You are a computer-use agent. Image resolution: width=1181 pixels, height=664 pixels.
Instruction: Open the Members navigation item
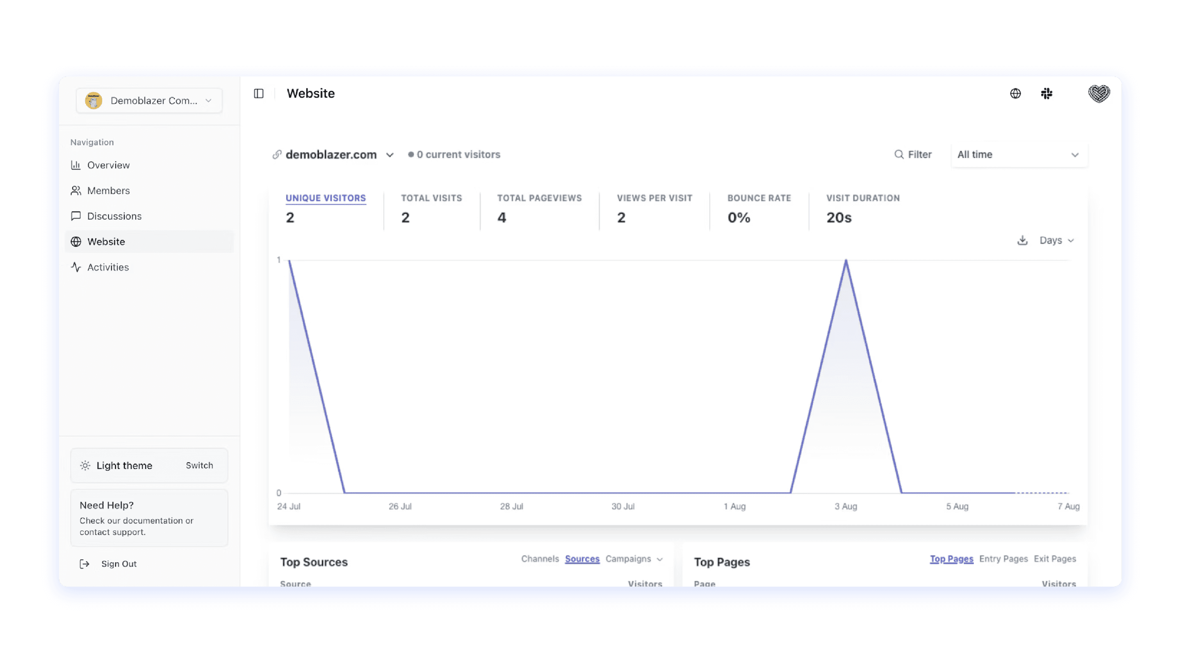pyautogui.click(x=108, y=191)
